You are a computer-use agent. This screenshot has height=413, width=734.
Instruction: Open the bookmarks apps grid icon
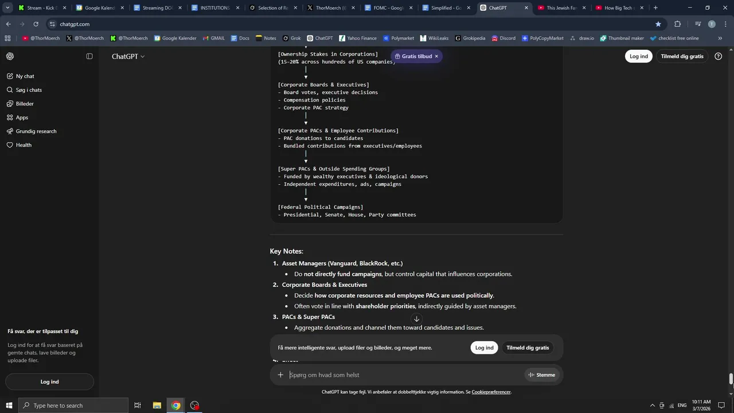click(7, 38)
